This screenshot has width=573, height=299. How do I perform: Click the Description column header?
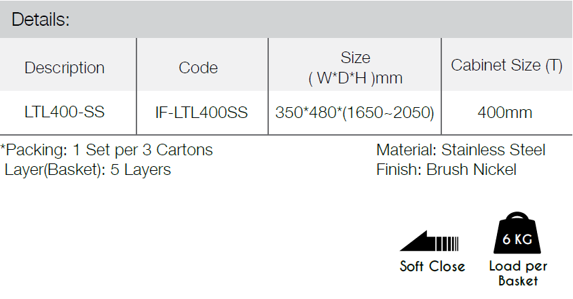point(64,68)
